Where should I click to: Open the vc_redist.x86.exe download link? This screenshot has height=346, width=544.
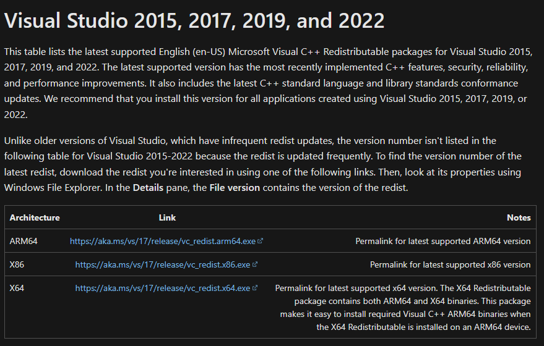[x=163, y=264]
